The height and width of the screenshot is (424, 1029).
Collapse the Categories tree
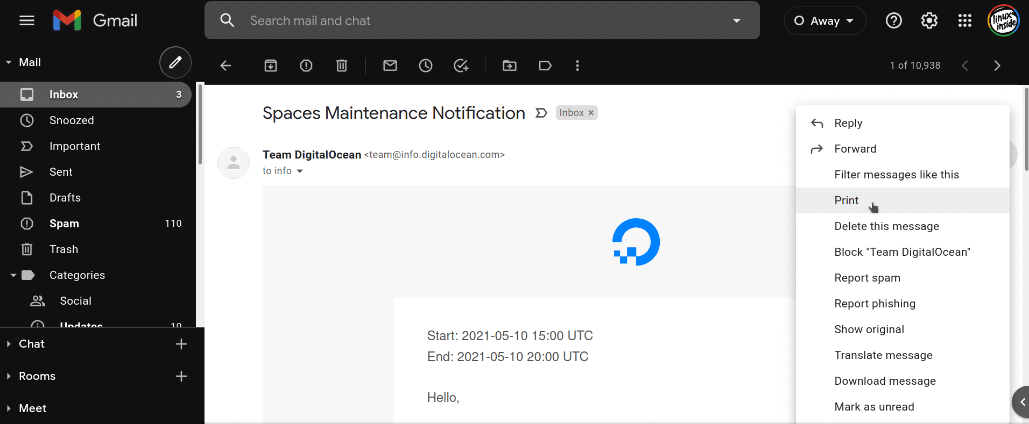(x=13, y=275)
